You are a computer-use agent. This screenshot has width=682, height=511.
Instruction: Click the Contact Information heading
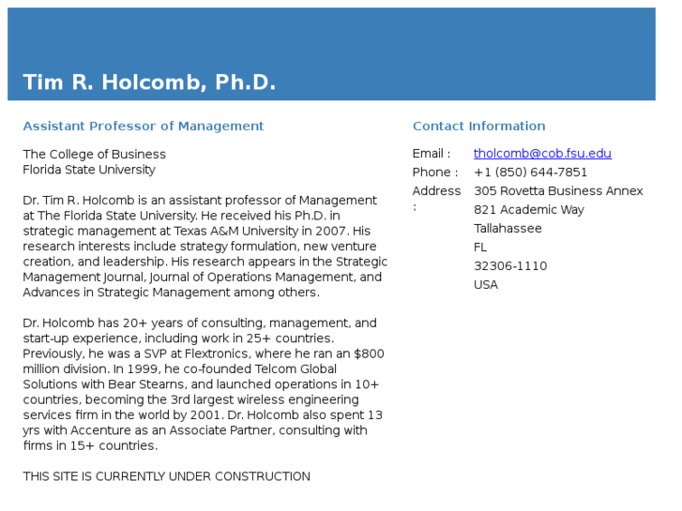point(478,127)
